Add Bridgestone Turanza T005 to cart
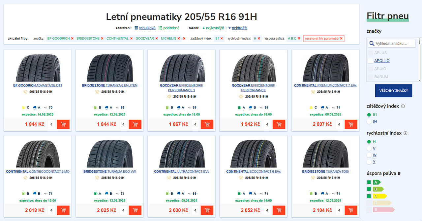This screenshot has width=422, height=221. click(x=351, y=210)
